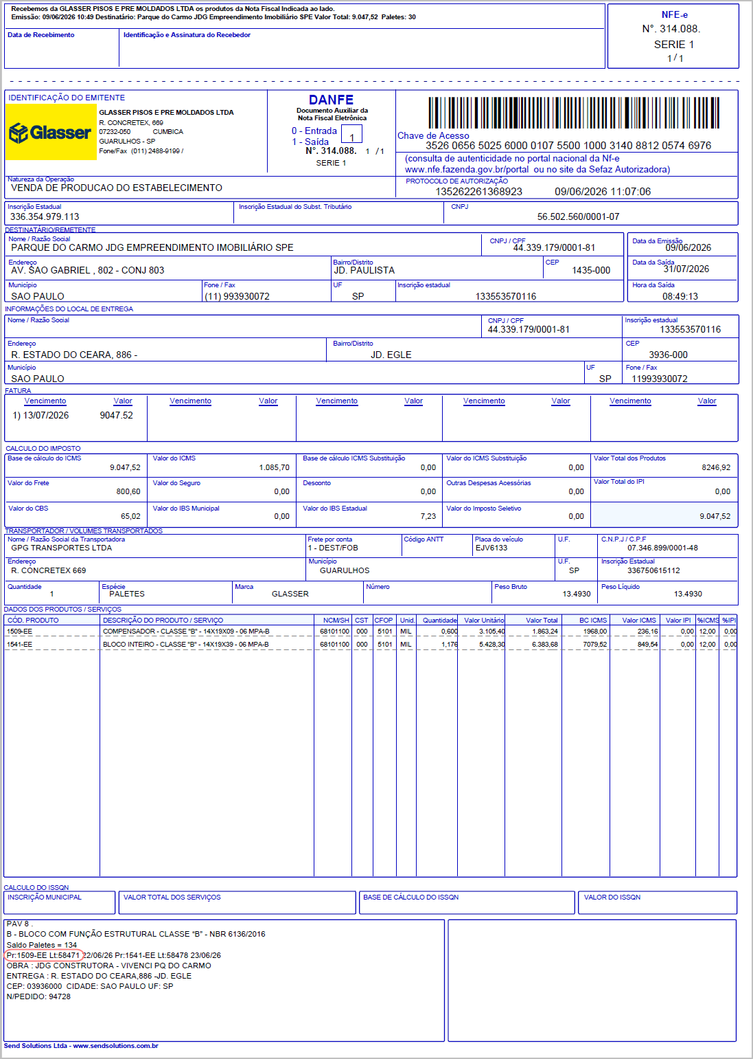The image size is (753, 1059).
Task: Select the Chave de Acesso number 3526 0656 5025…
Action: (568, 146)
